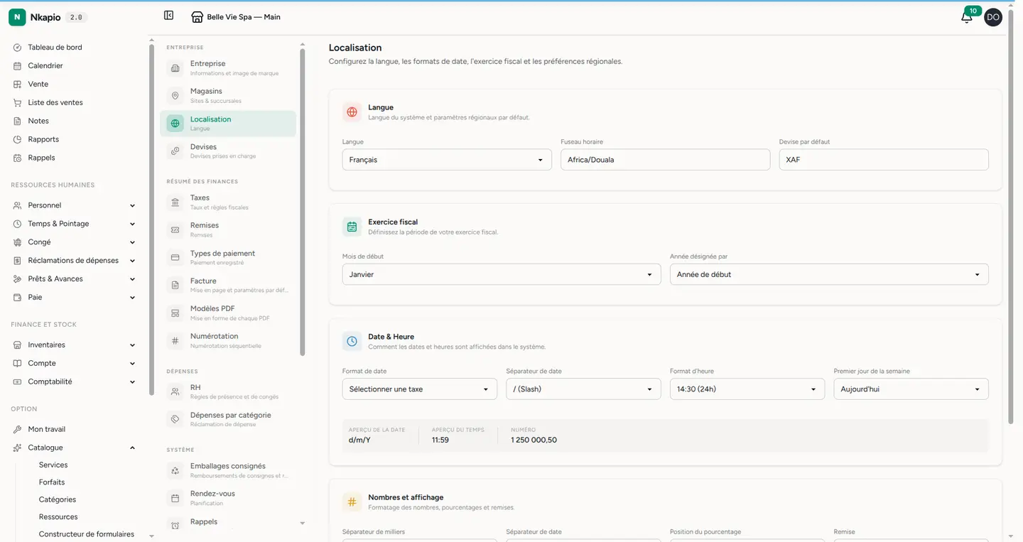Click the Vente sidebar icon
The height and width of the screenshot is (542, 1023).
coord(18,85)
